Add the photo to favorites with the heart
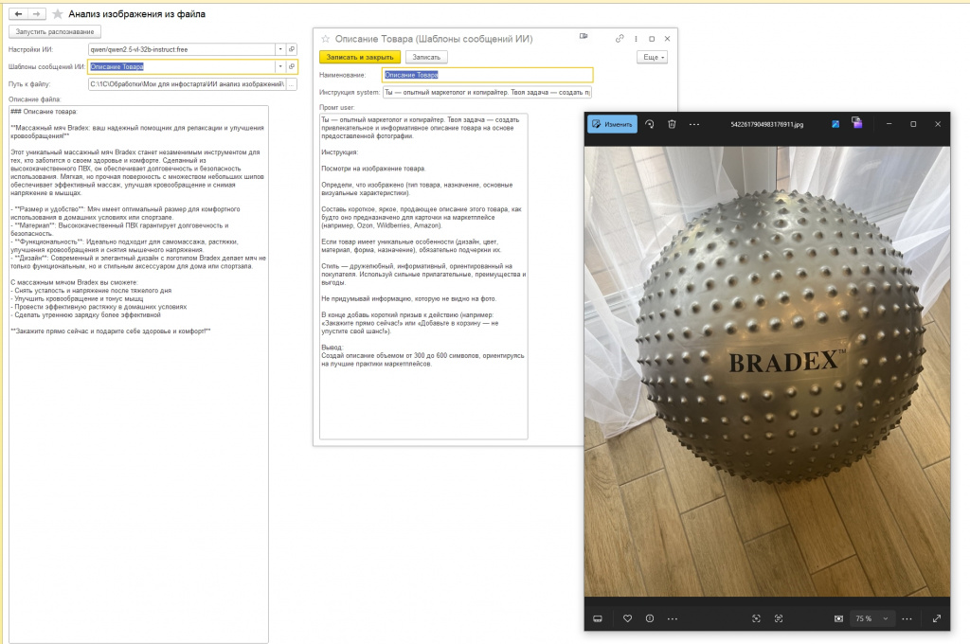Screen dimensions: 970x644 click(627, 618)
